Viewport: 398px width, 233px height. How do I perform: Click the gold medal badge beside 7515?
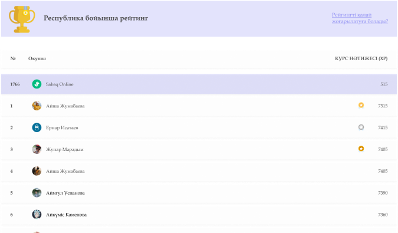click(361, 105)
